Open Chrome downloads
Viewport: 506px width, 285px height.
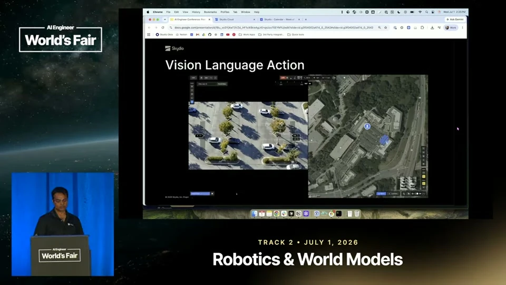point(432,27)
